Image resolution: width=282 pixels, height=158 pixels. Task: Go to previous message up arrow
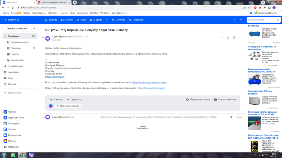point(235,20)
